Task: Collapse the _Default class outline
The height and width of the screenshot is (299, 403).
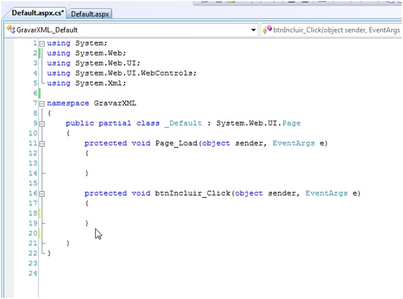Action: coord(42,123)
